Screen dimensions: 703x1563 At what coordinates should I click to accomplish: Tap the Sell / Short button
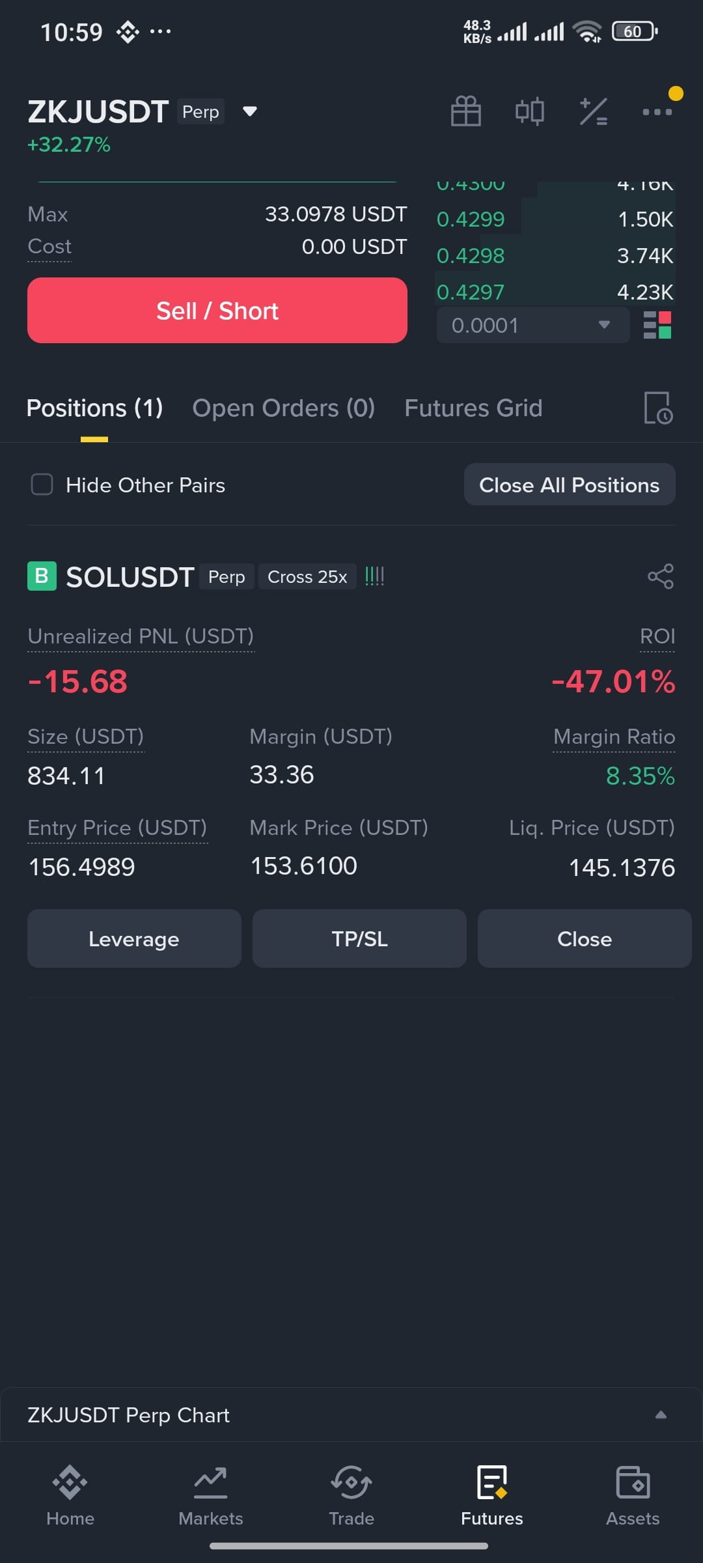pyautogui.click(x=217, y=310)
